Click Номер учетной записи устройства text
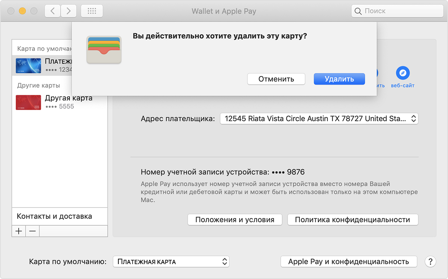448x279 pixels. (x=223, y=172)
